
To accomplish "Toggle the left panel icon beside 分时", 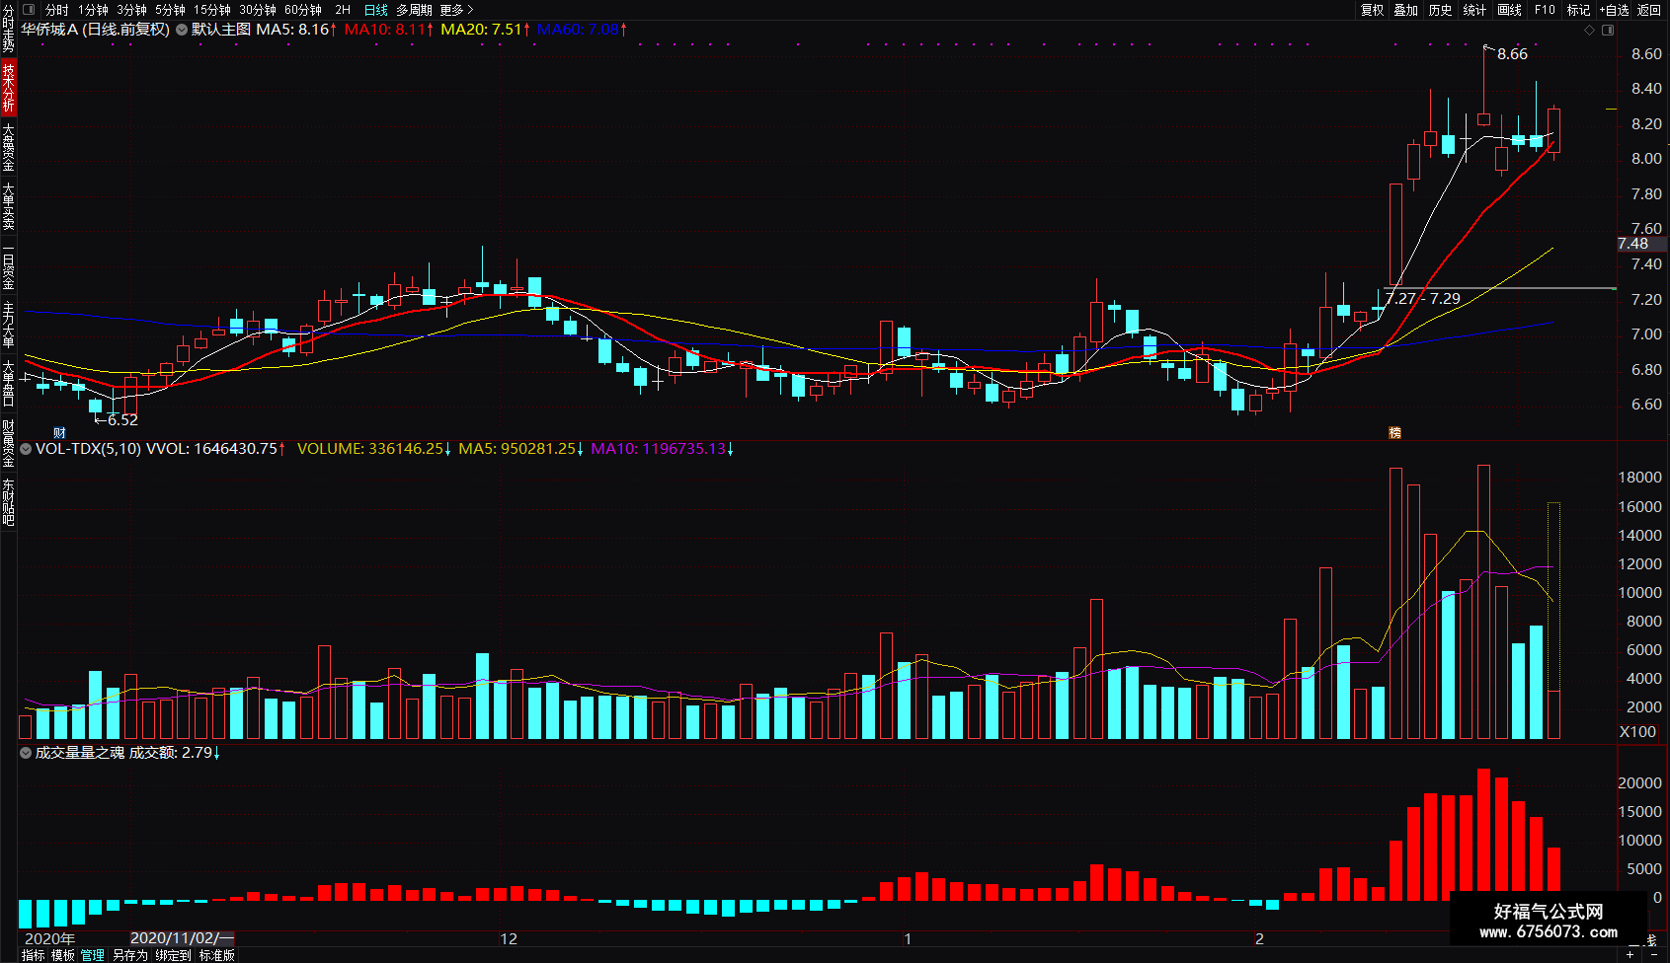I will [x=29, y=10].
